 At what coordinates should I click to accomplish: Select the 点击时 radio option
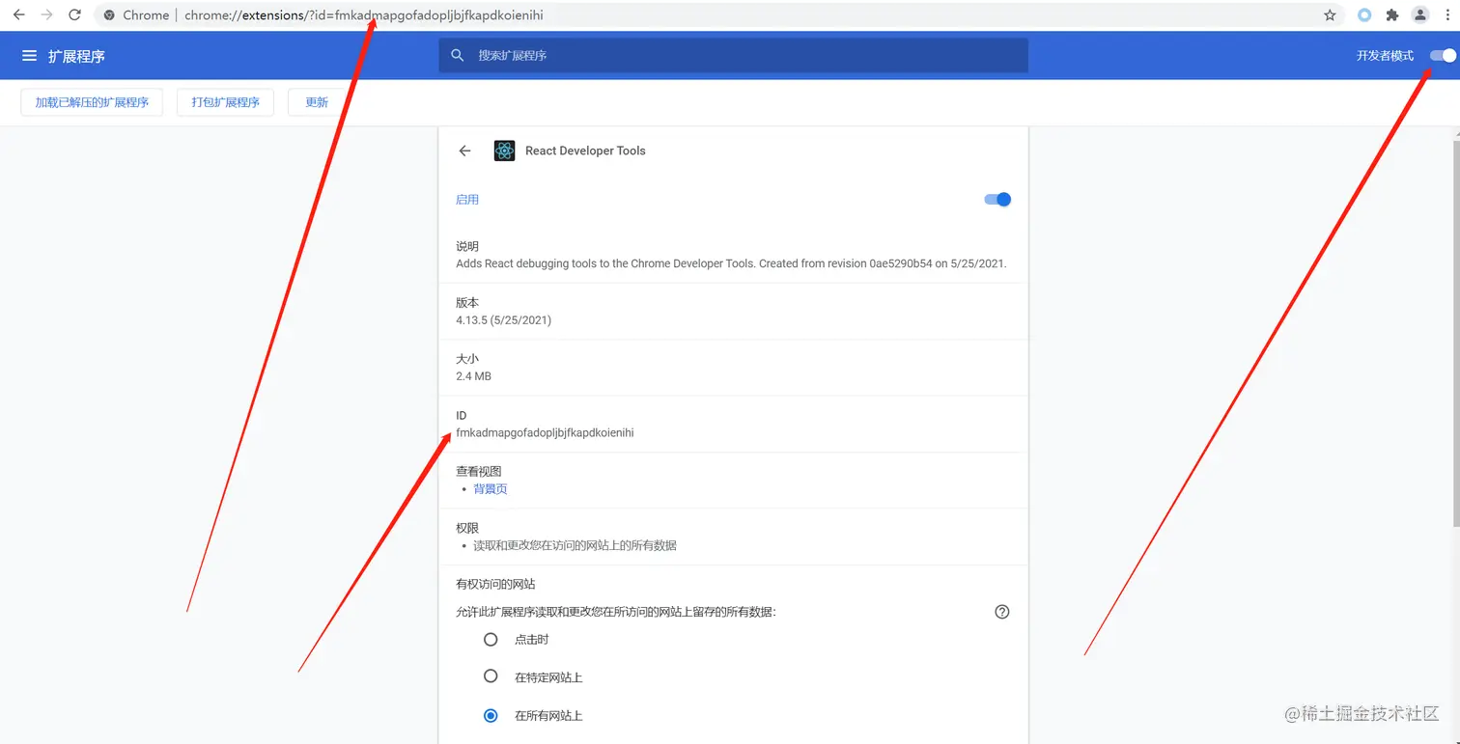point(491,639)
